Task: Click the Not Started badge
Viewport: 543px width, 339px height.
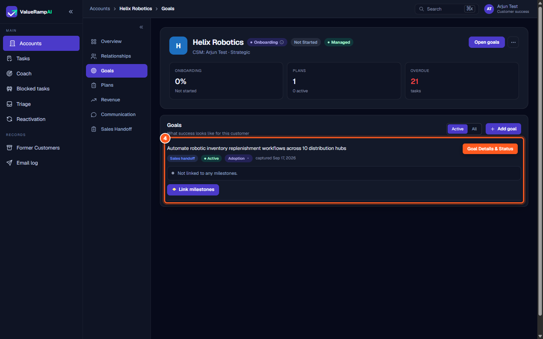Action: point(306,42)
